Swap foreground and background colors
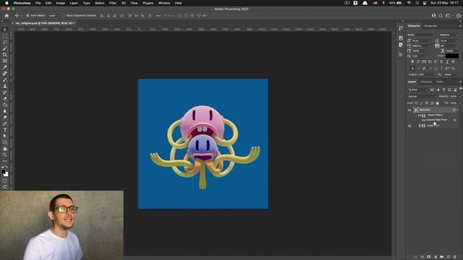463x260 pixels. (x=7, y=167)
